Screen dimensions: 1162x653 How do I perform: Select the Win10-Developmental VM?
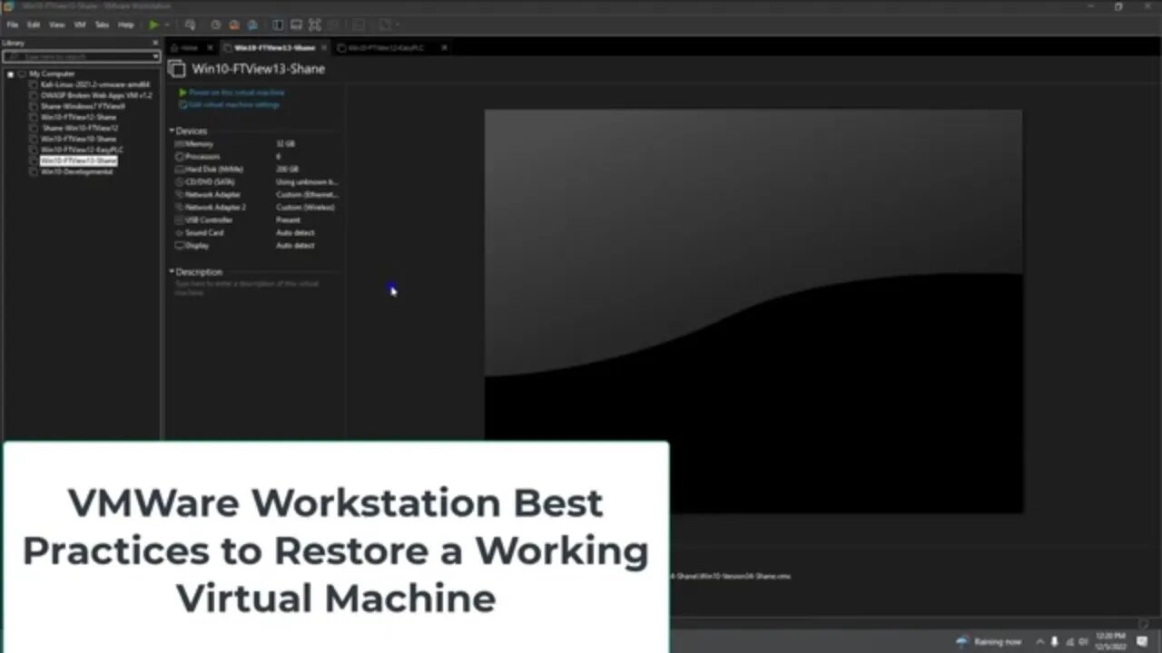click(x=76, y=171)
